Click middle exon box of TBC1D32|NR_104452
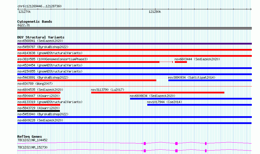The height and width of the screenshot is (154, 260). (176, 144)
